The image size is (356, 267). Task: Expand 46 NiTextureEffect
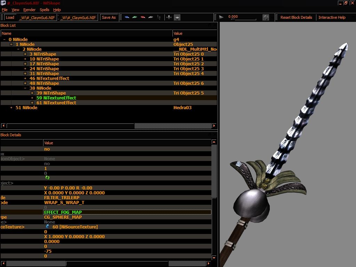click(25, 79)
